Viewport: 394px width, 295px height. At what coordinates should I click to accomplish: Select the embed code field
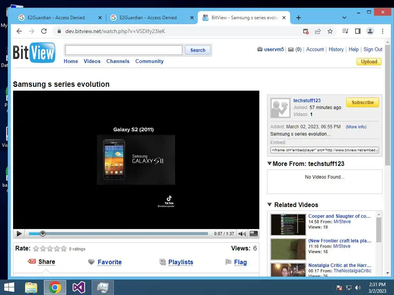324,150
